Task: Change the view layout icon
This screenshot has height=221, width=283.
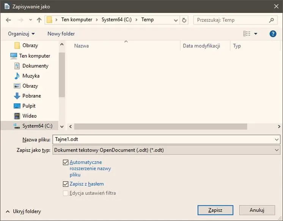Action: coord(247,34)
